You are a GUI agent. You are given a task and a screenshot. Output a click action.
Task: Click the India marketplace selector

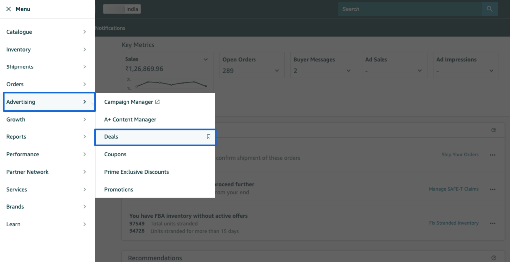click(x=122, y=9)
